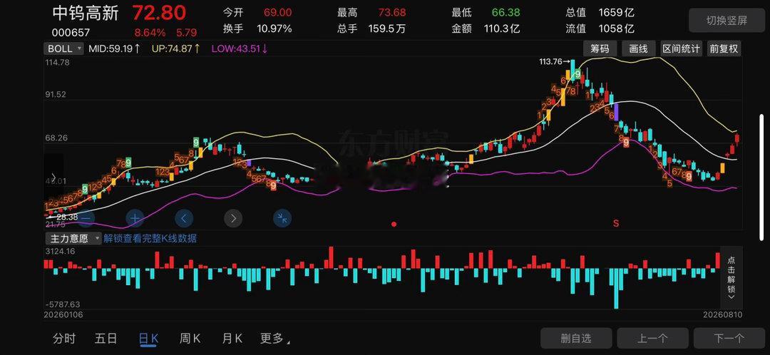Switch to the 周K tab

190,339
